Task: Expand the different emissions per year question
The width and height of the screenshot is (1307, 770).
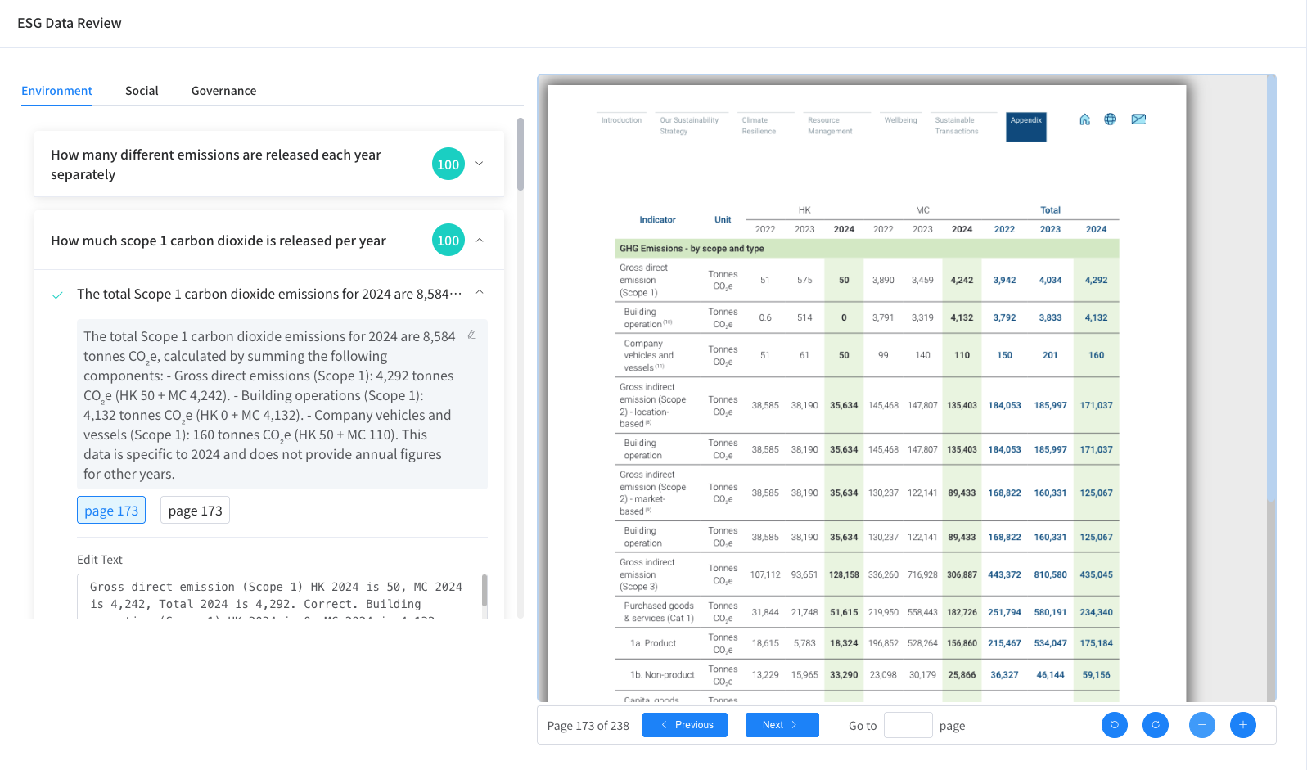Action: [x=480, y=164]
